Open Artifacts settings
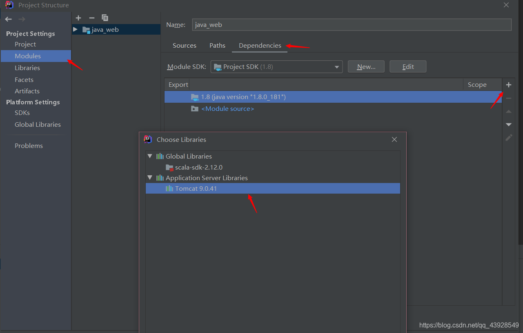This screenshot has height=333, width=523. (27, 91)
